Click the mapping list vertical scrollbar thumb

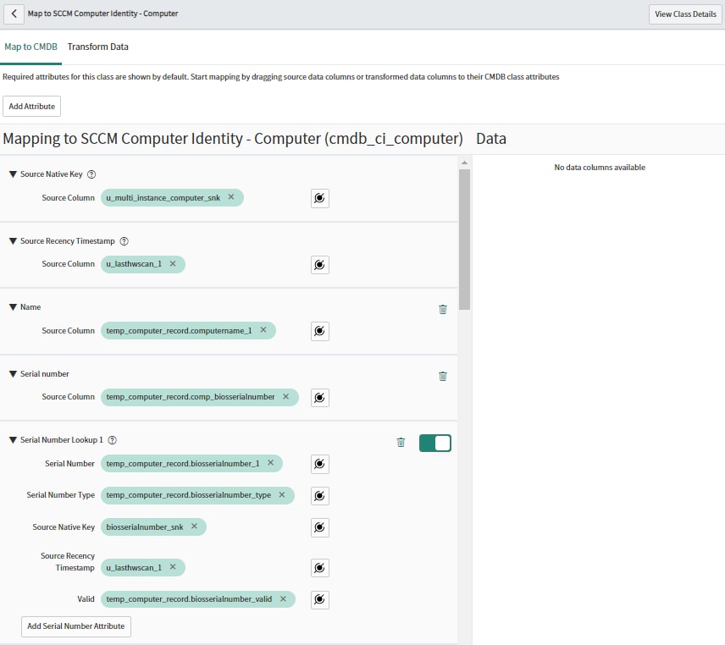pos(465,240)
